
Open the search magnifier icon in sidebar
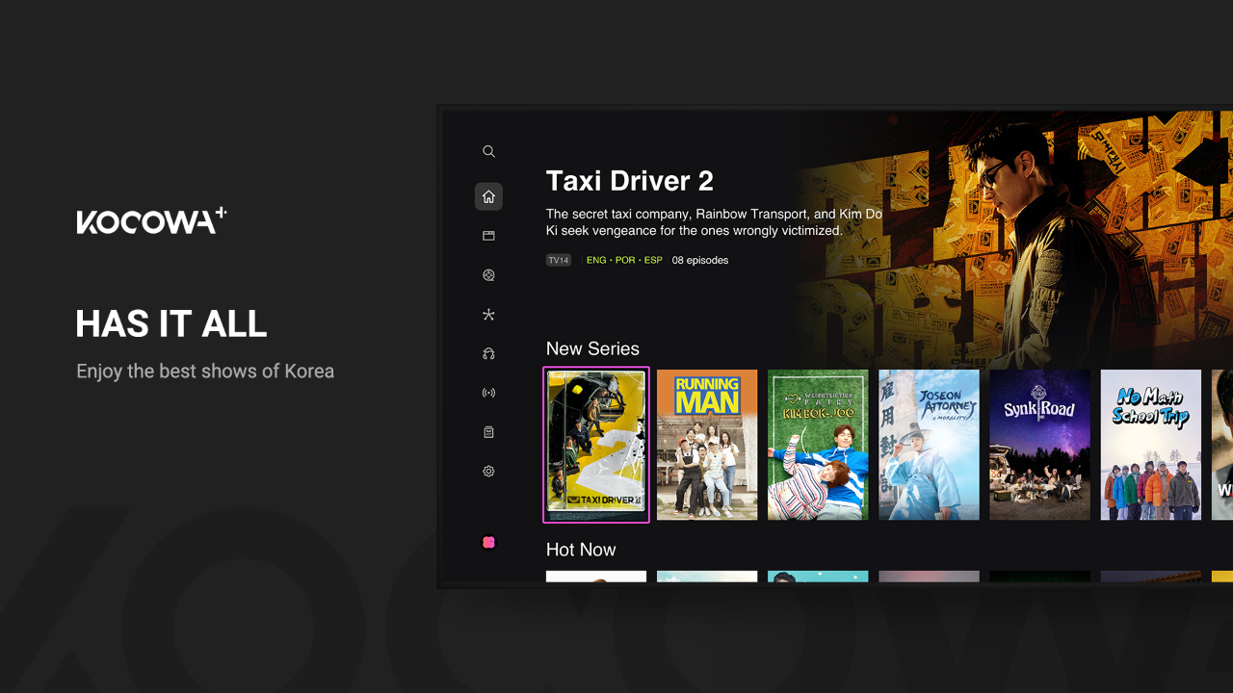488,151
